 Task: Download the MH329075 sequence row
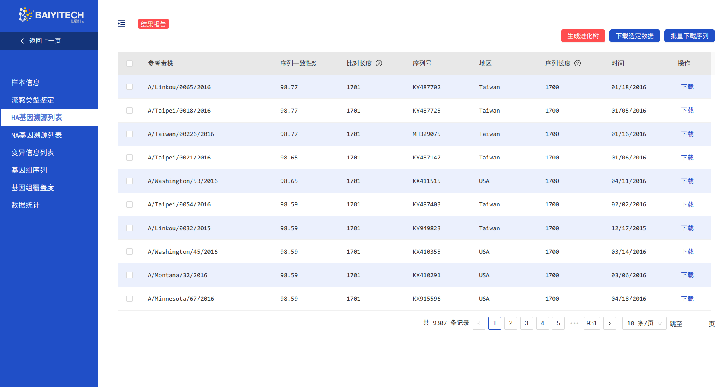pyautogui.click(x=687, y=134)
